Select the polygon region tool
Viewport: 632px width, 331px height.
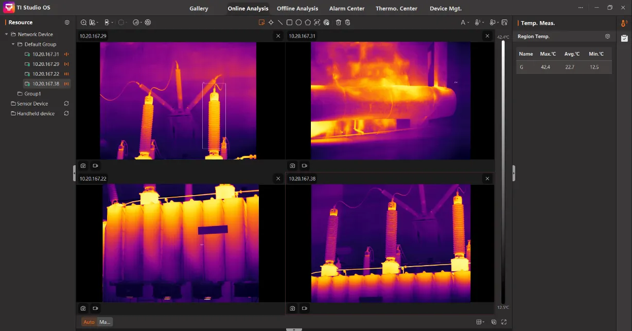[308, 23]
